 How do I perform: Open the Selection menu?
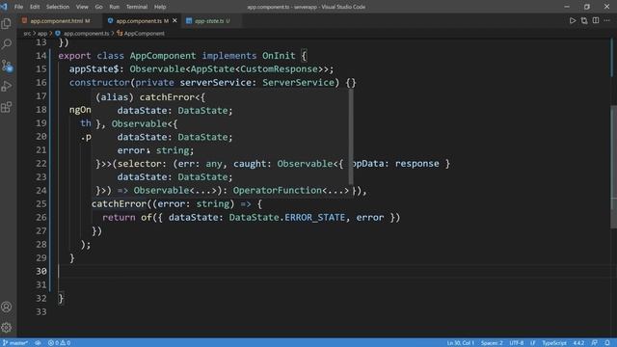click(58, 7)
